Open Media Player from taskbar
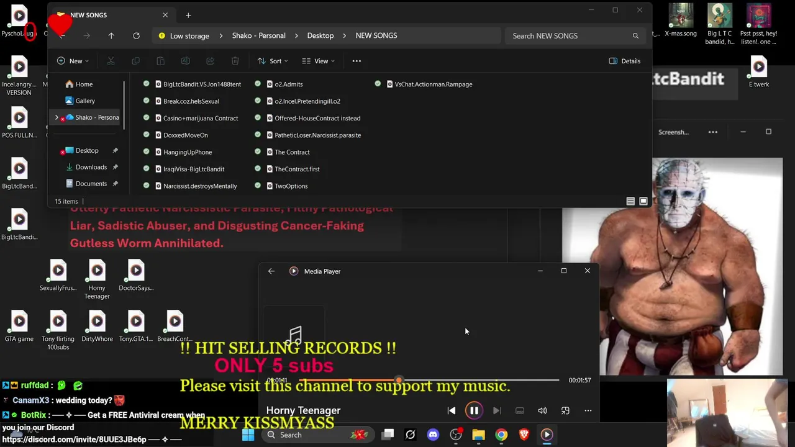 pos(547,435)
